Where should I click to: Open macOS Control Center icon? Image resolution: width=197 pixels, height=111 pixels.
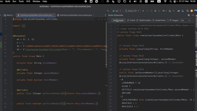click(x=175, y=1)
